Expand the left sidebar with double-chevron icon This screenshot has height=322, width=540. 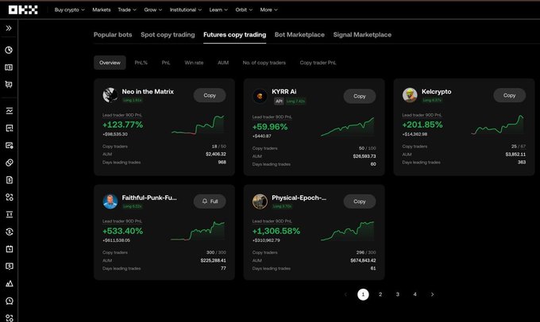(x=9, y=29)
